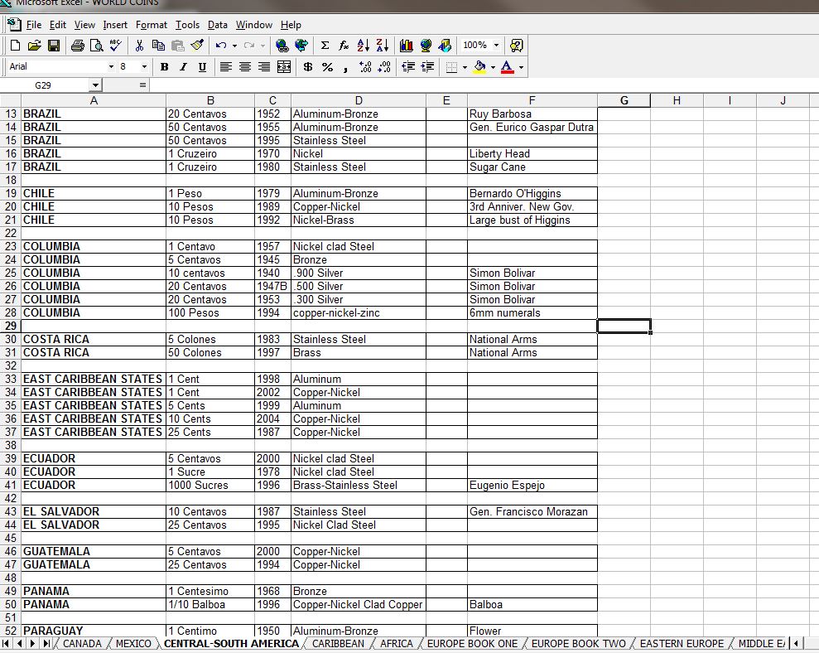This screenshot has width=819, height=653.
Task: Open the Insert menu
Action: tap(115, 25)
